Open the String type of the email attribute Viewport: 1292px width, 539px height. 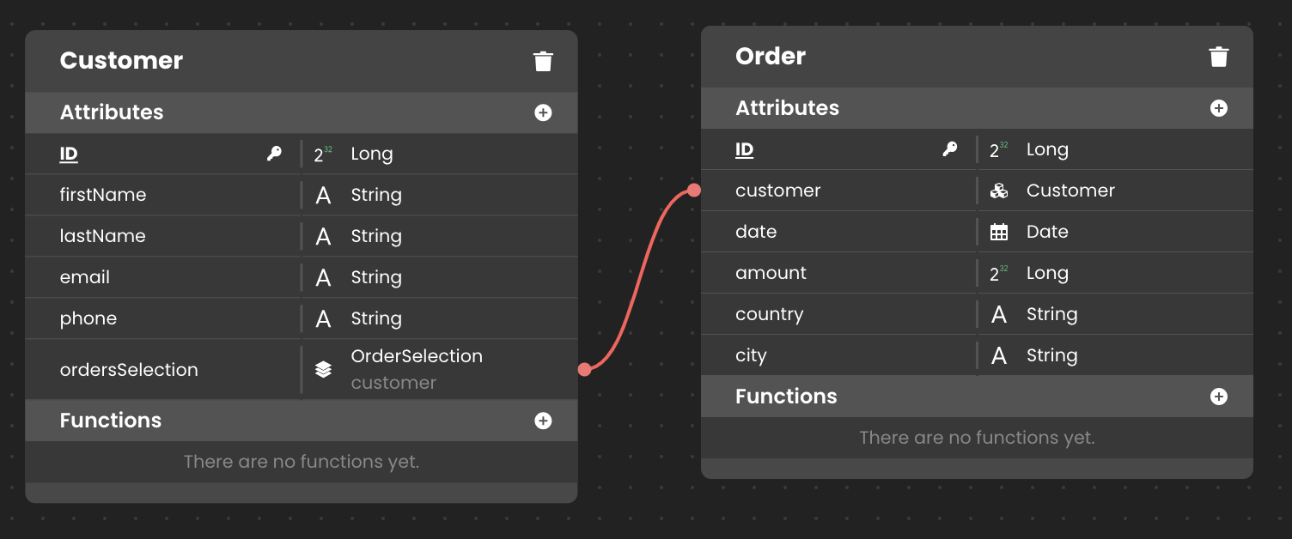pos(376,277)
